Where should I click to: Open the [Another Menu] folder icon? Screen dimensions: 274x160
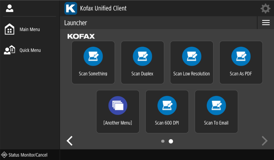[x=118, y=106]
